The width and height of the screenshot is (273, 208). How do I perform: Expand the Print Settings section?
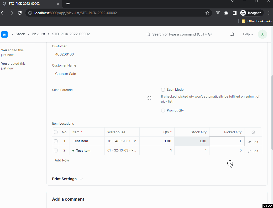pyautogui.click(x=67, y=179)
